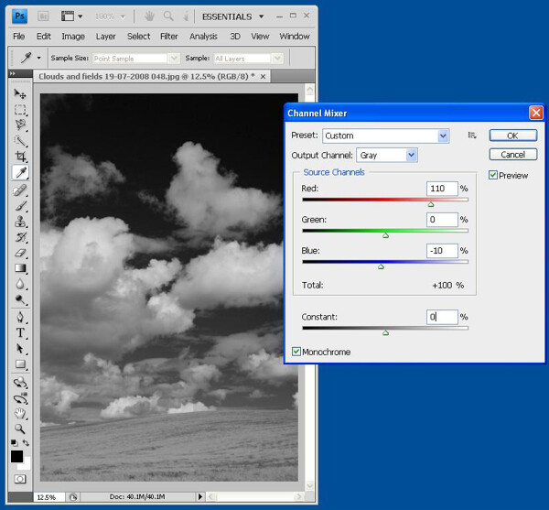
Task: Open the Image menu
Action: (73, 36)
